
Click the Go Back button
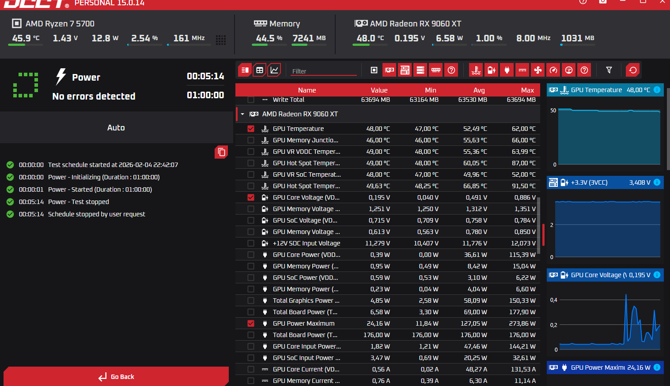(116, 377)
